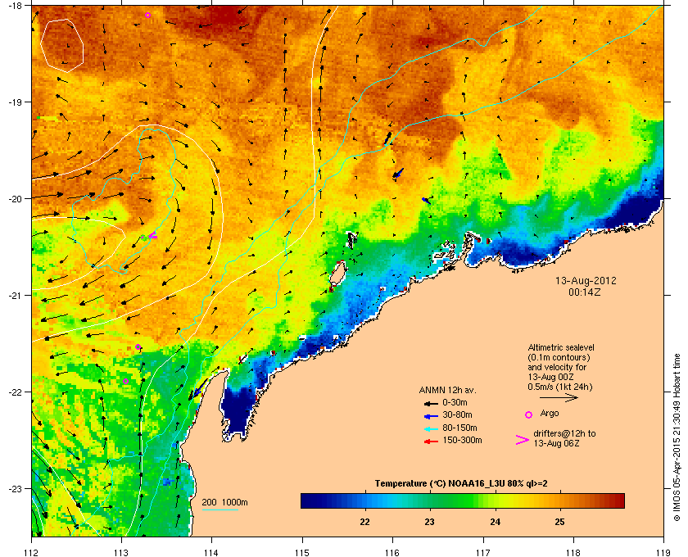The height and width of the screenshot is (557, 688).
Task: Click the 'drifters@12h to' legend text
Action: tap(564, 433)
